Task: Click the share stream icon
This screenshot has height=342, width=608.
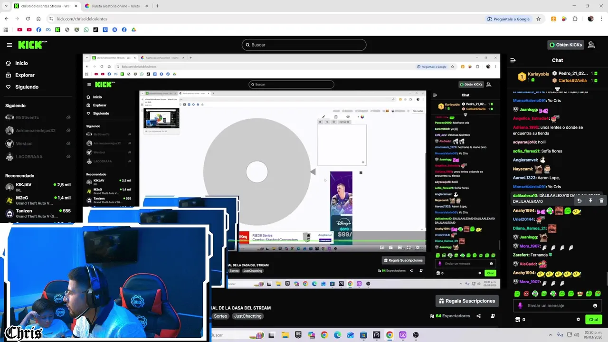Action: (x=478, y=316)
